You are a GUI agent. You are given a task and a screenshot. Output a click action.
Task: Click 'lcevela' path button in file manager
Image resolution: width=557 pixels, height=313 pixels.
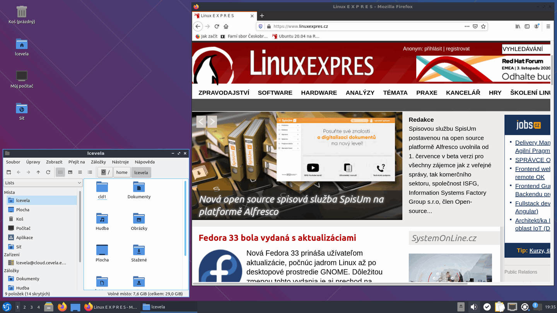pyautogui.click(x=141, y=172)
